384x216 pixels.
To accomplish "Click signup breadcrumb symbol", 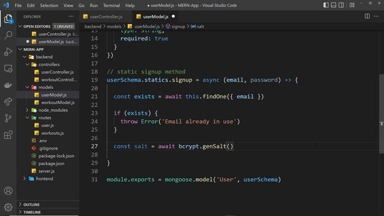I will [176, 26].
